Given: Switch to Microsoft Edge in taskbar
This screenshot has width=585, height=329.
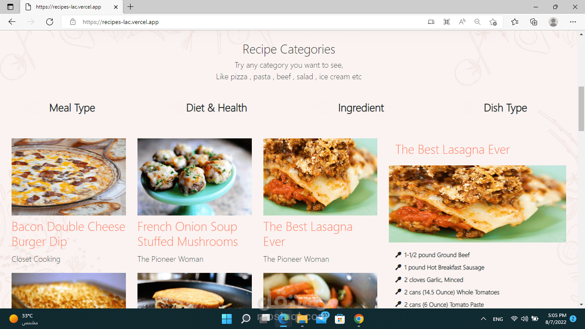Looking at the screenshot, I should coord(284,319).
